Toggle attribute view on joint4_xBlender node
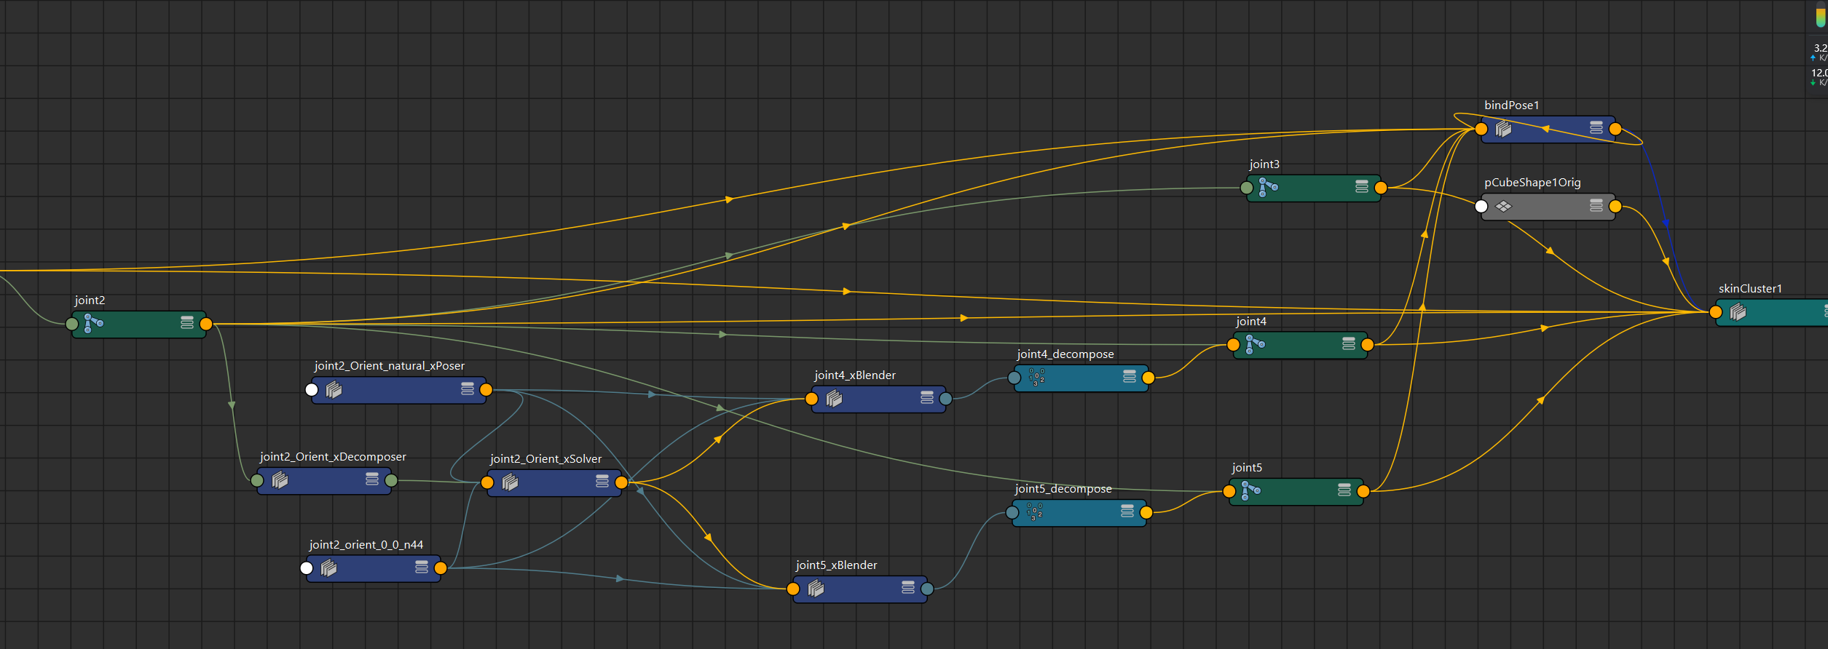 [927, 398]
